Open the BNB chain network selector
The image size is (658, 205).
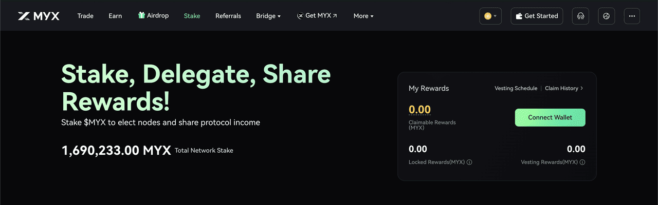pos(490,16)
